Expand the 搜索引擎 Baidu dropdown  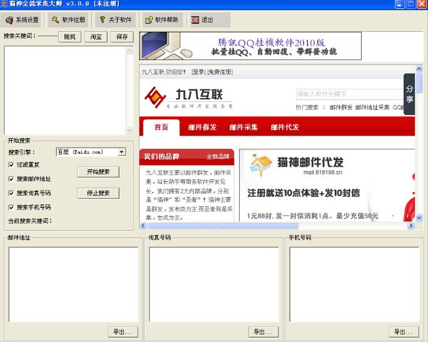pyautogui.click(x=122, y=152)
